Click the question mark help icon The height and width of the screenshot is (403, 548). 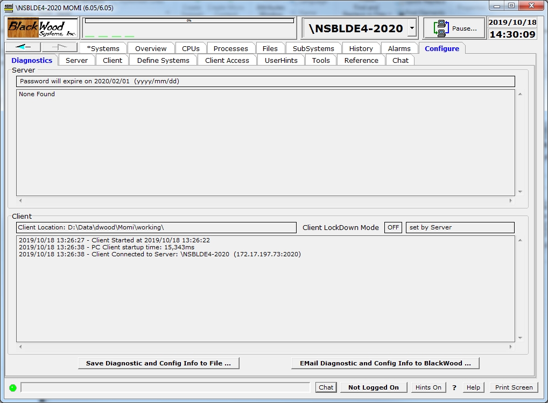click(x=454, y=387)
